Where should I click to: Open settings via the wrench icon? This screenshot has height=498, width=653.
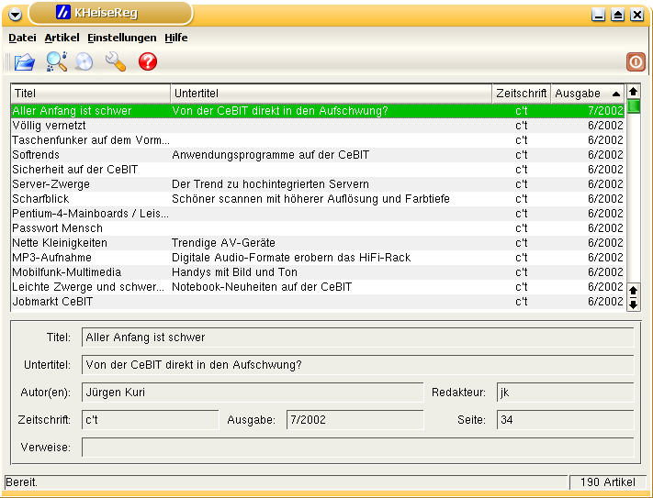pyautogui.click(x=116, y=62)
